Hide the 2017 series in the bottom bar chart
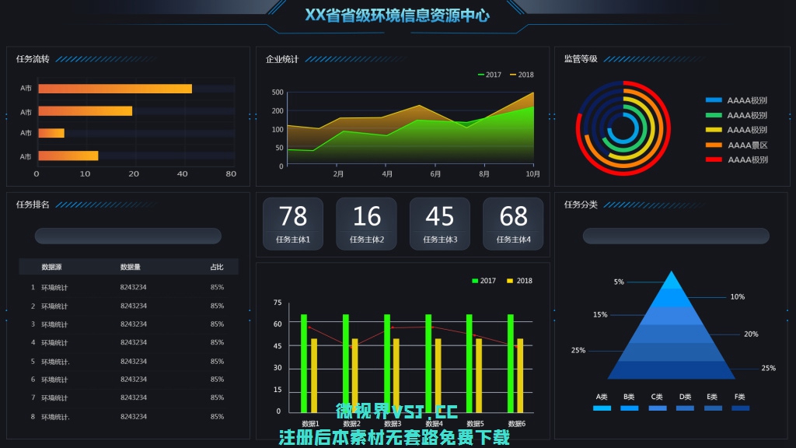This screenshot has width=796, height=448. pos(484,281)
